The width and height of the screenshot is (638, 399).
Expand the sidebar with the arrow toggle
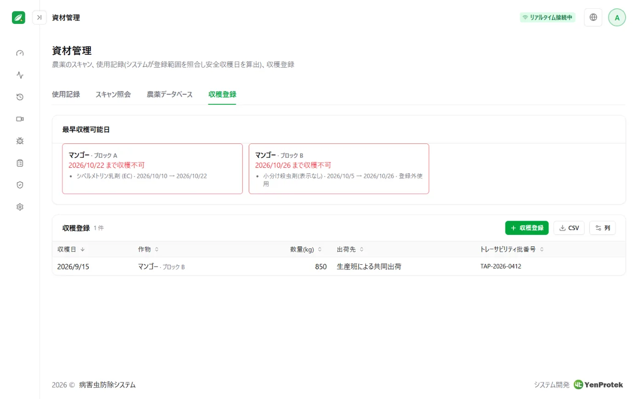[40, 17]
